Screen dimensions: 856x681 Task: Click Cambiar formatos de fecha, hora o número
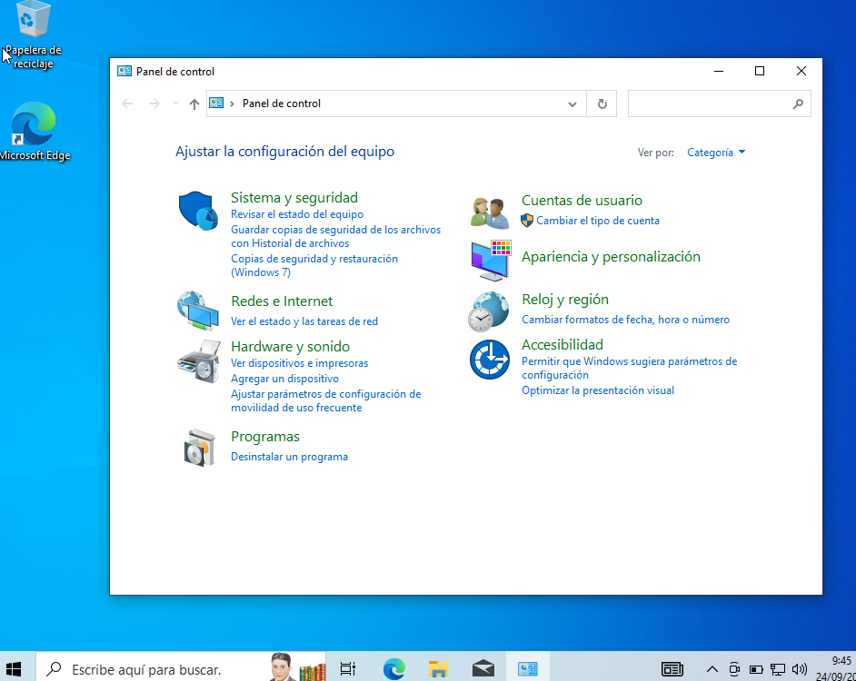[x=625, y=320]
